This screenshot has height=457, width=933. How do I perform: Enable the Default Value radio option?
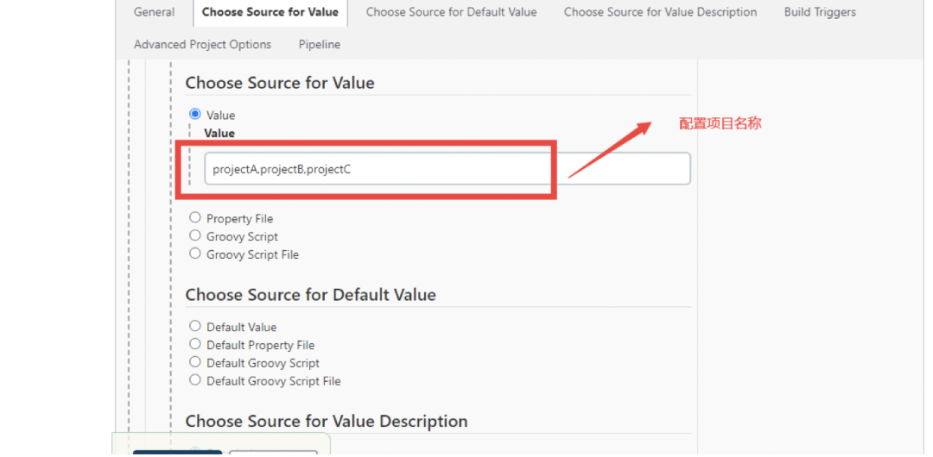point(195,326)
